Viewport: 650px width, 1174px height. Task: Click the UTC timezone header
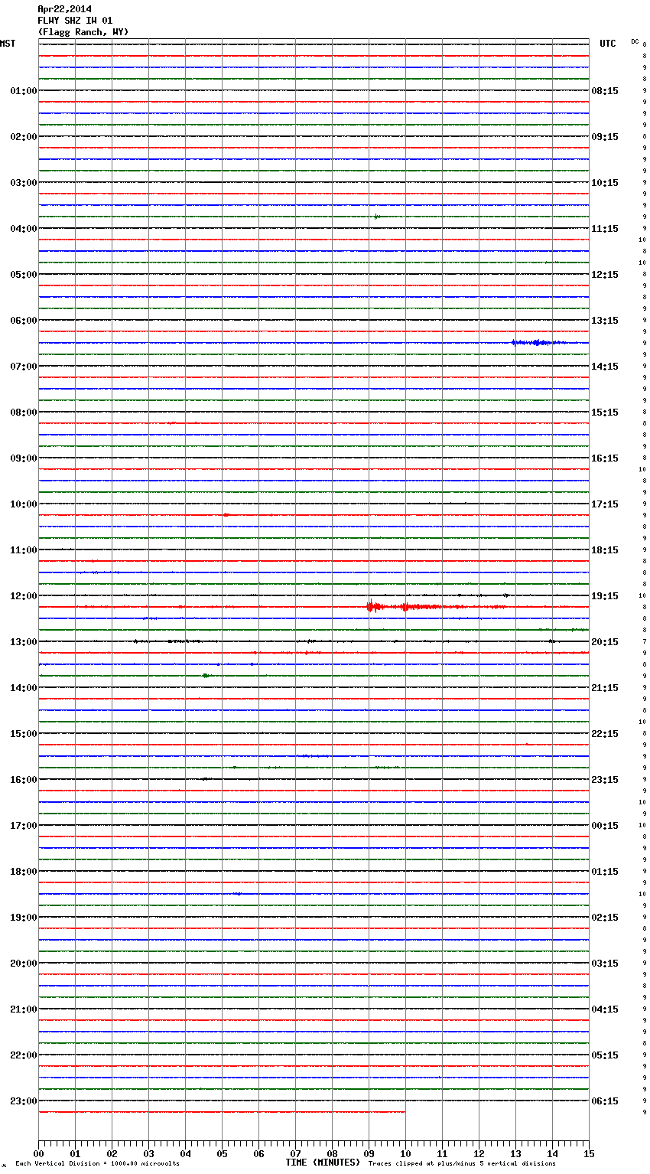click(x=608, y=44)
